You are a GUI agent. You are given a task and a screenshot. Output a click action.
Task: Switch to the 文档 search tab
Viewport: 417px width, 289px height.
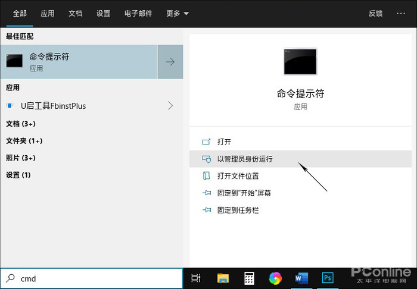coord(75,13)
